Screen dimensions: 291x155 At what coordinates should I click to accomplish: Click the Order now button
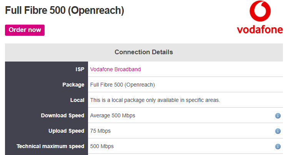point(25,30)
